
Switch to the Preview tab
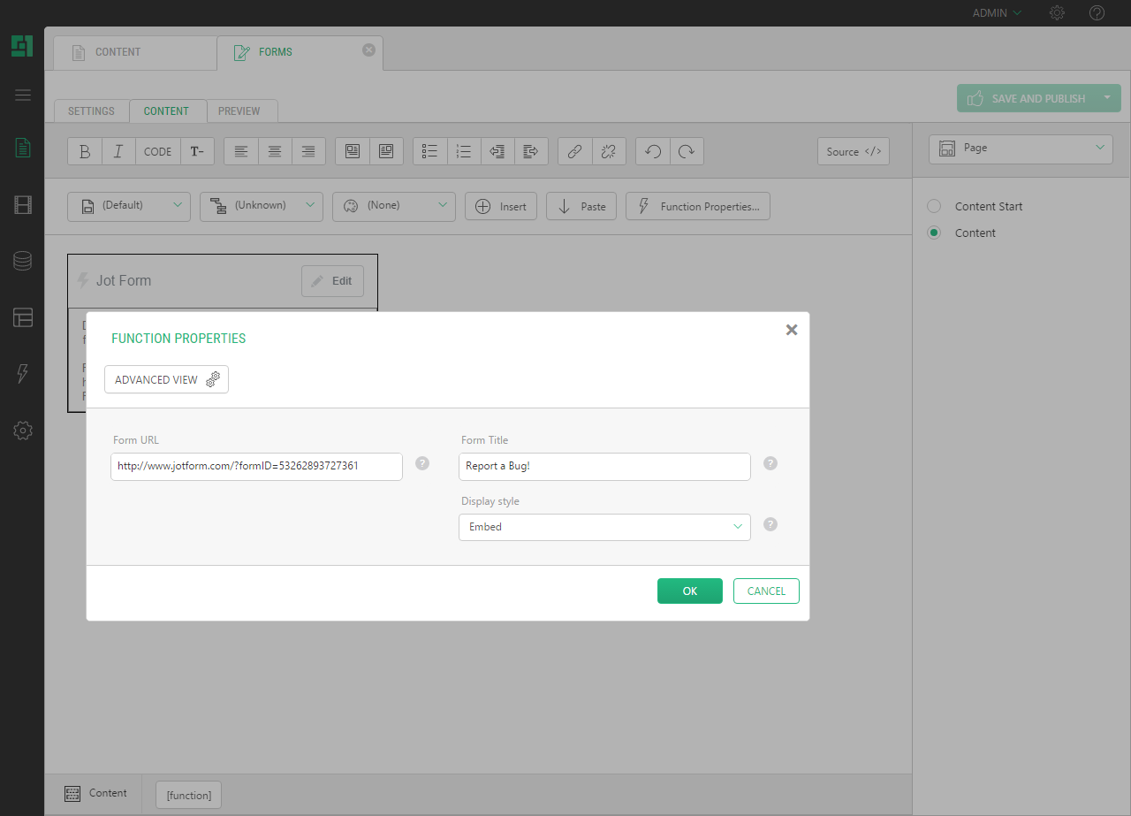point(239,111)
